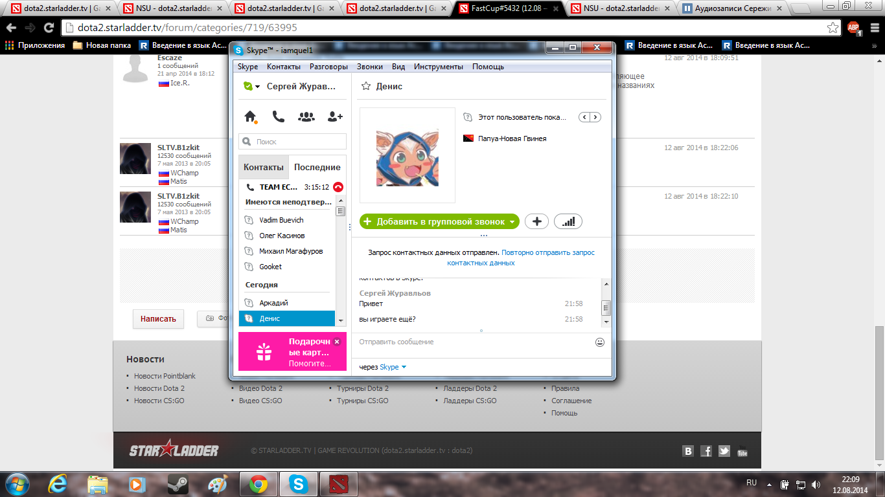Click the Chrome address bar
This screenshot has height=497, width=885.
450,28
